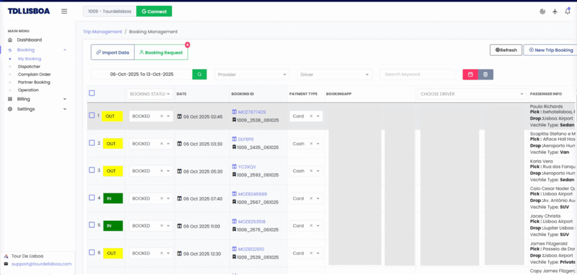The image size is (577, 275).
Task: Go to Complain Order menu item
Action: click(34, 74)
